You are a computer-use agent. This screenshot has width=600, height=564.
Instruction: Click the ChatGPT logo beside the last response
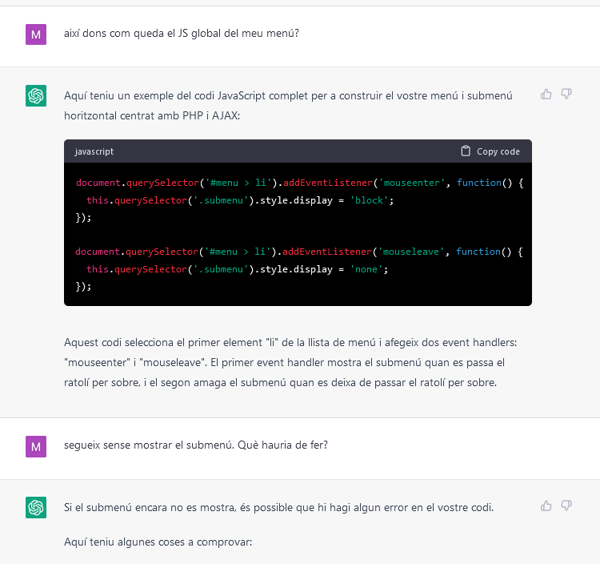coord(36,508)
